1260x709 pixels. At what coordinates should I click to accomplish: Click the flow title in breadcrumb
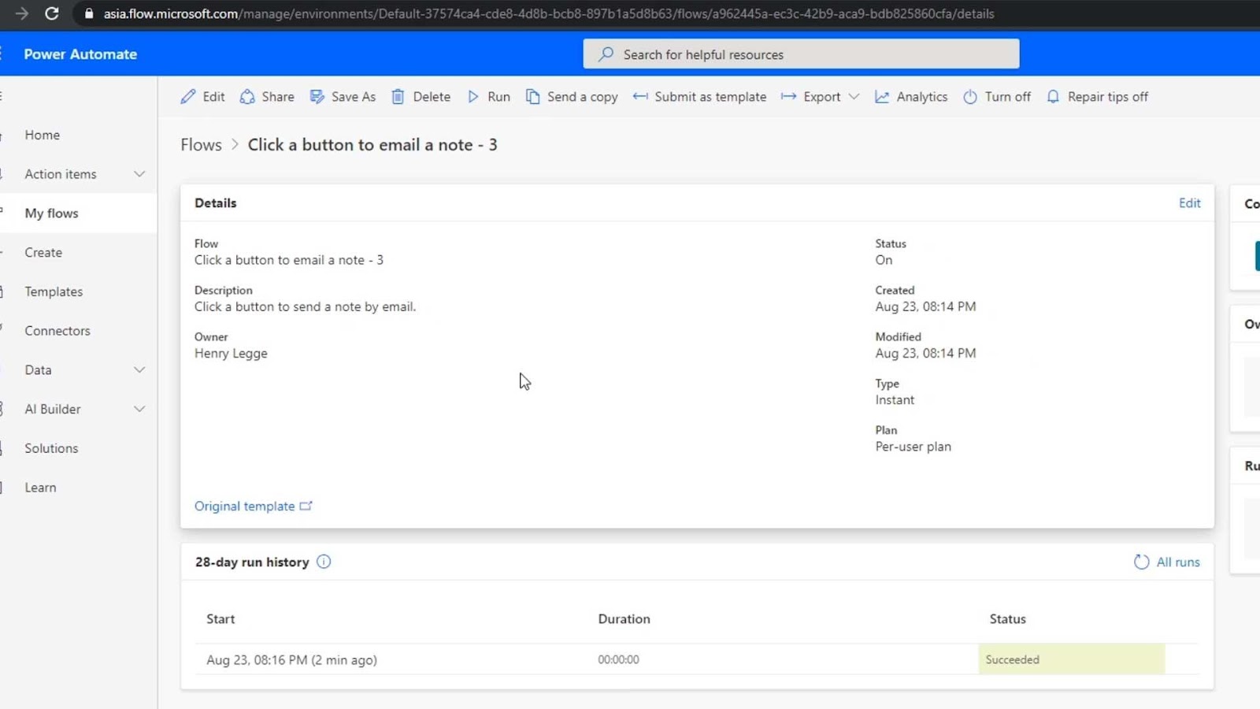pos(372,145)
